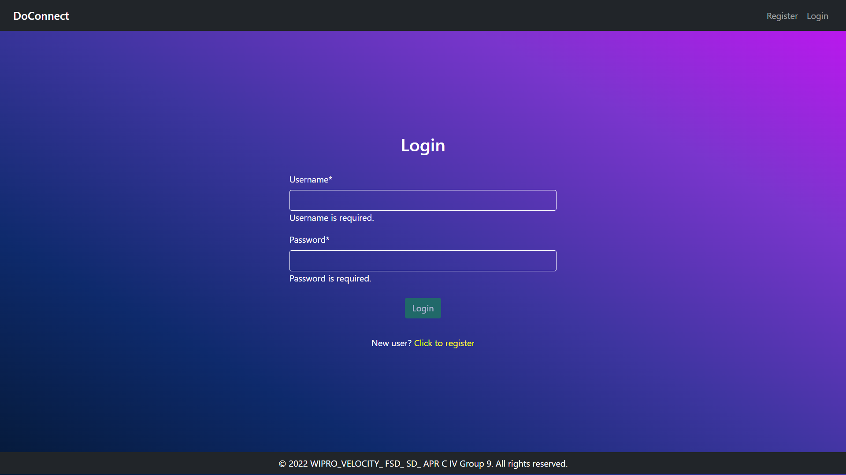846x475 pixels.
Task: Click the asterisk beside Password label
Action: point(327,239)
